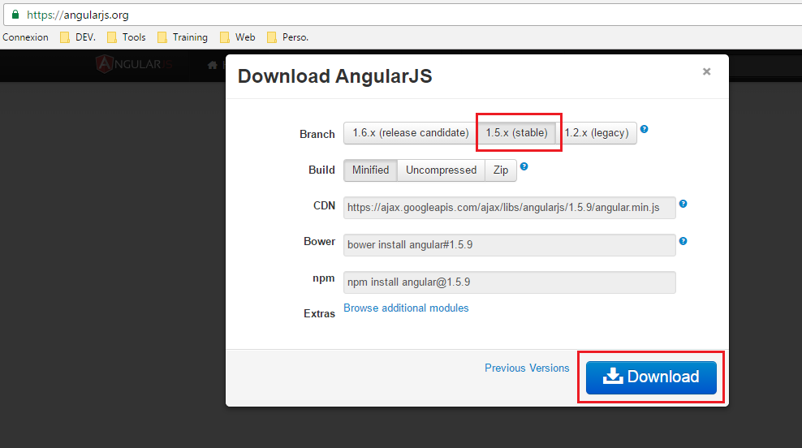Click the CDN help question icon
The image size is (802, 448).
click(683, 204)
